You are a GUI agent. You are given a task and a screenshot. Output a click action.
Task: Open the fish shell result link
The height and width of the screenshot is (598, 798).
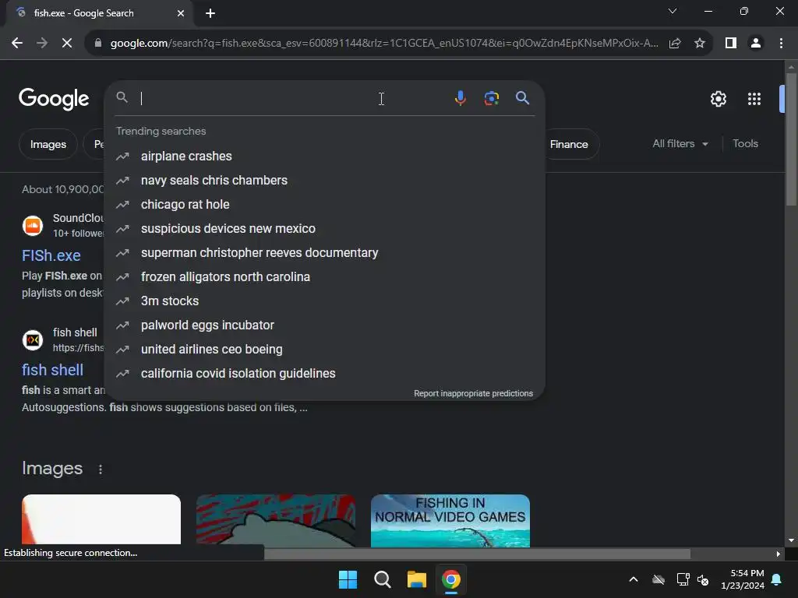pyautogui.click(x=52, y=370)
